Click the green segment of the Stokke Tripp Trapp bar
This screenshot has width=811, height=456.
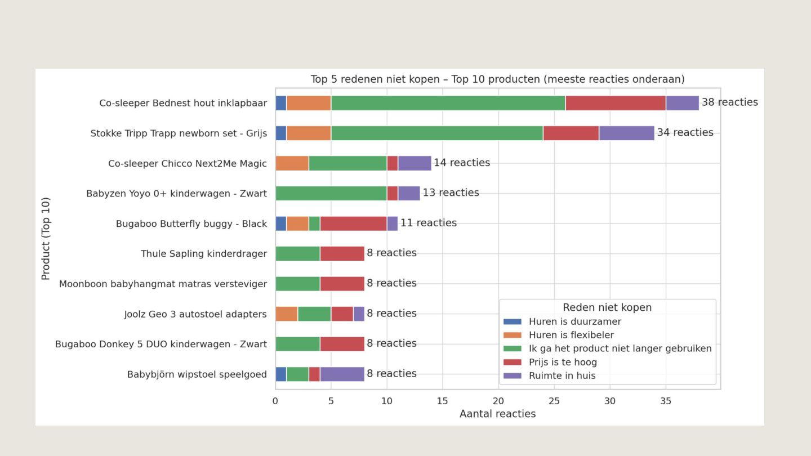point(437,133)
